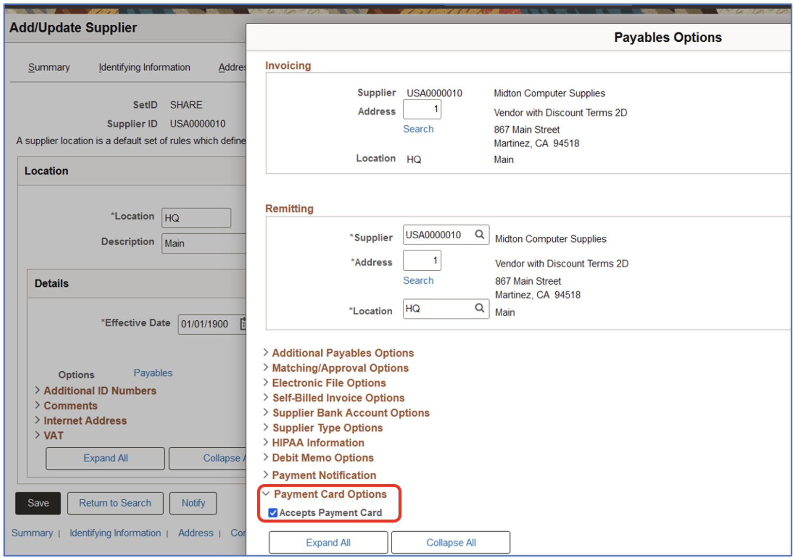This screenshot has width=793, height=558.
Task: Select the Summary tab
Action: tap(49, 67)
